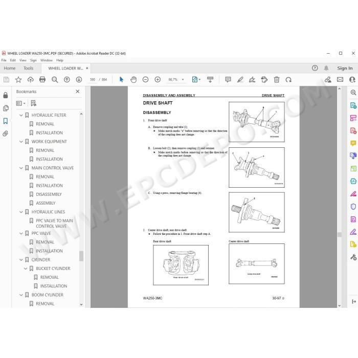358x358 pixels.
Task: Collapse the PPC VALVE bookmark
Action: [x=21, y=233]
